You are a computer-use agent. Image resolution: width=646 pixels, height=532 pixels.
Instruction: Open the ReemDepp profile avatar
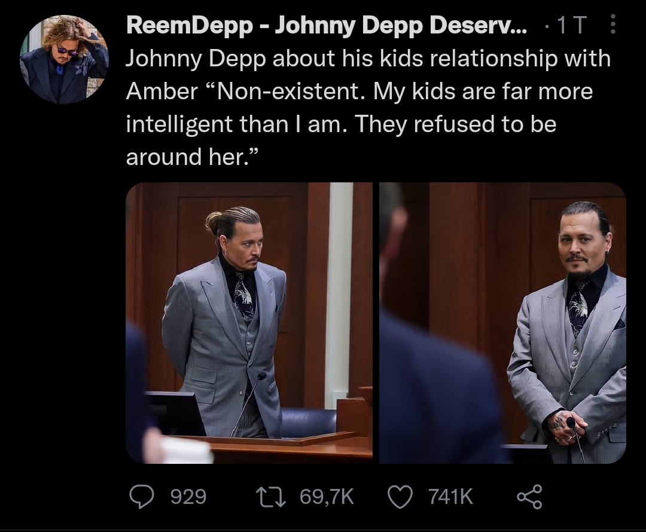click(65, 60)
